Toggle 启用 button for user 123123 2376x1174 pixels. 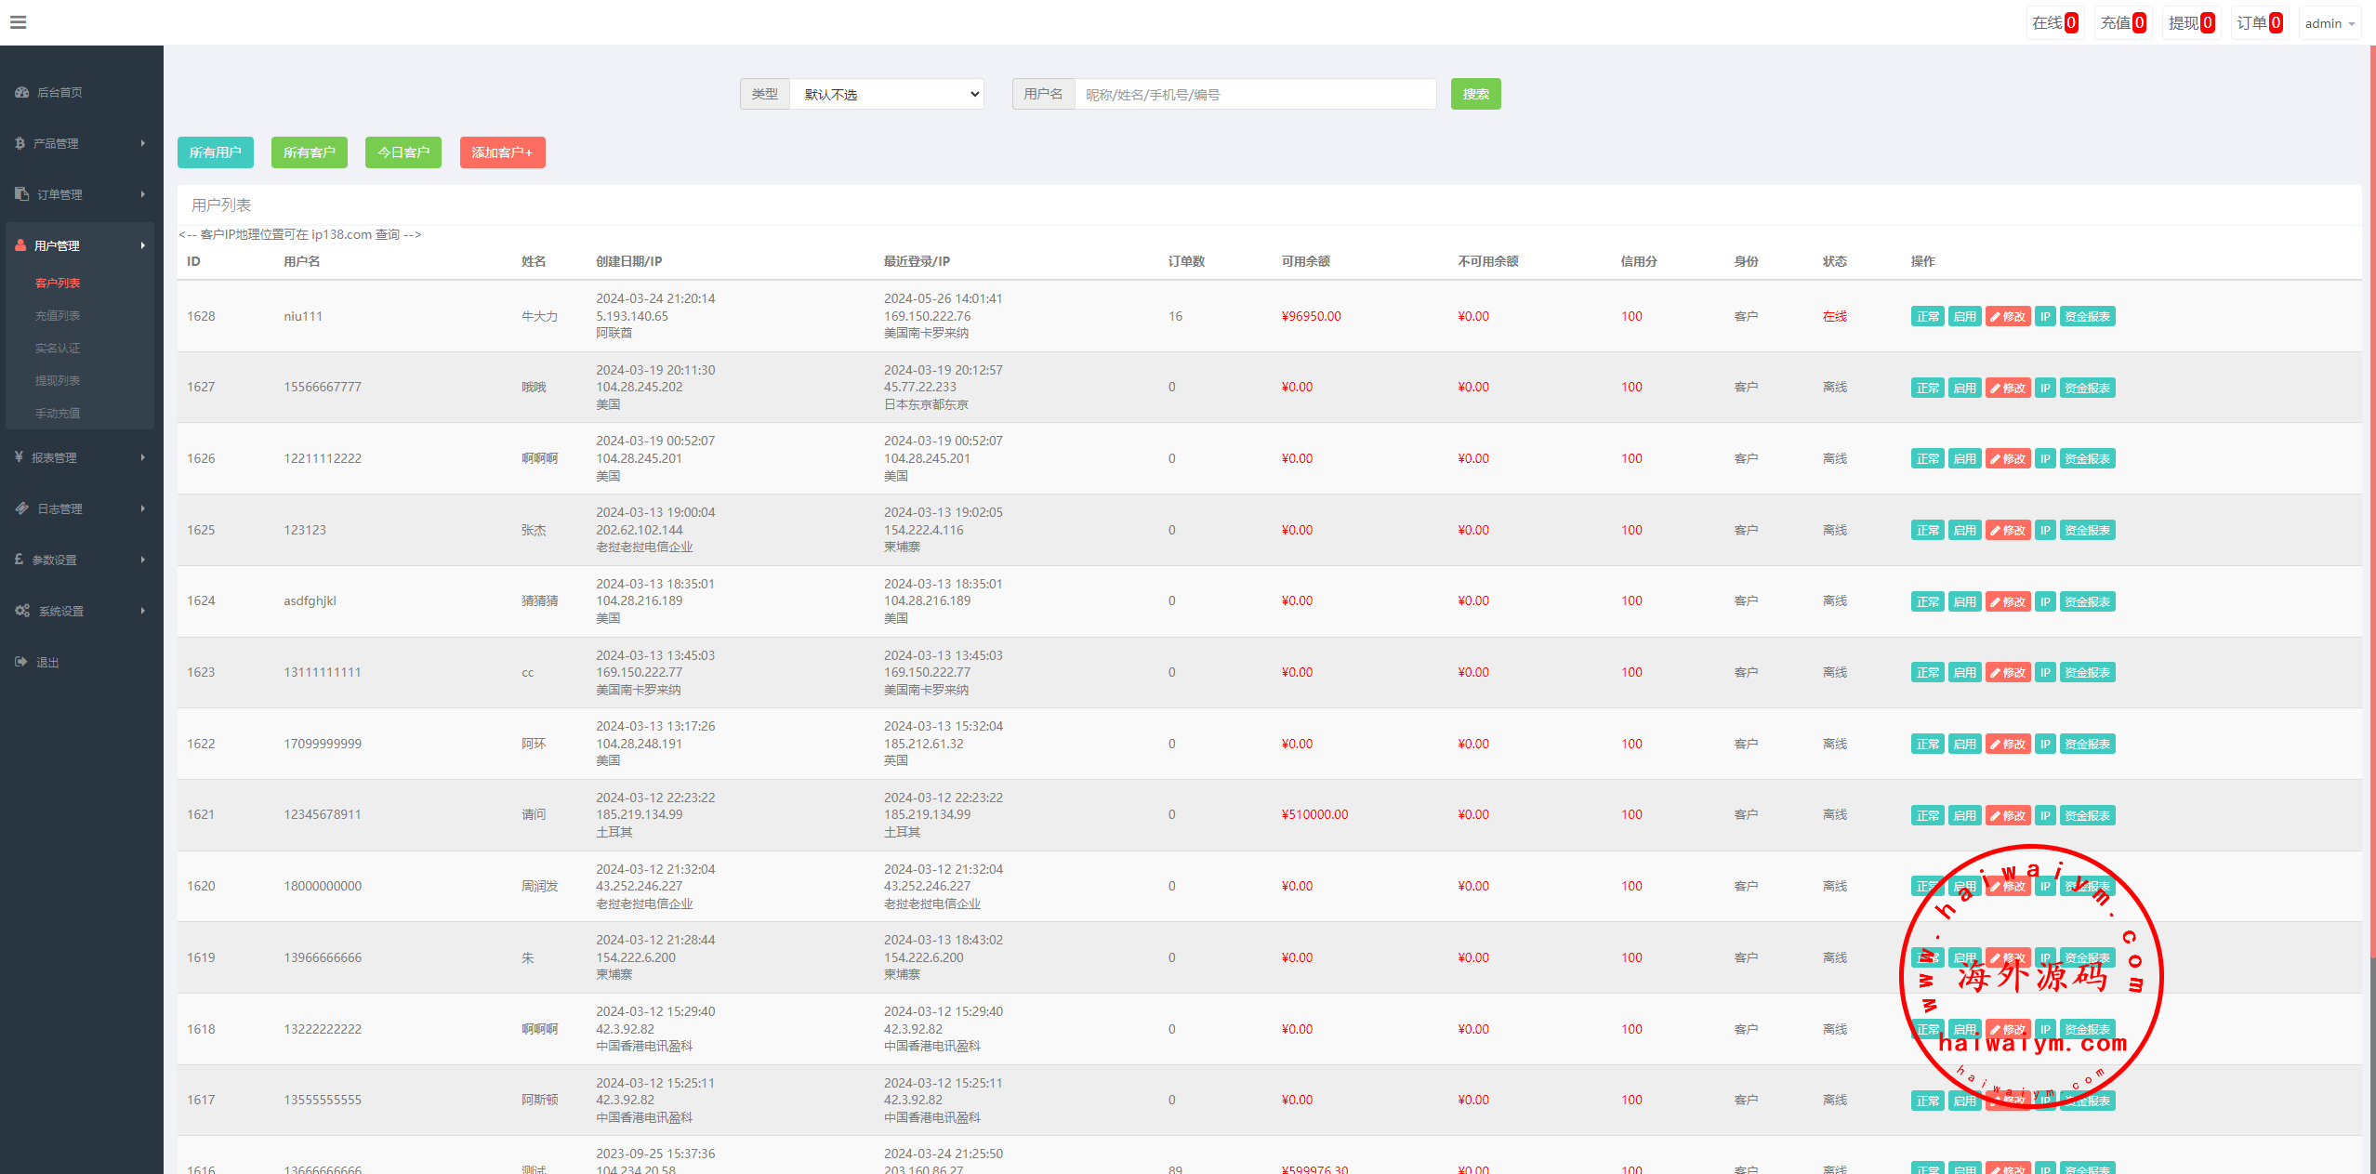(1964, 531)
